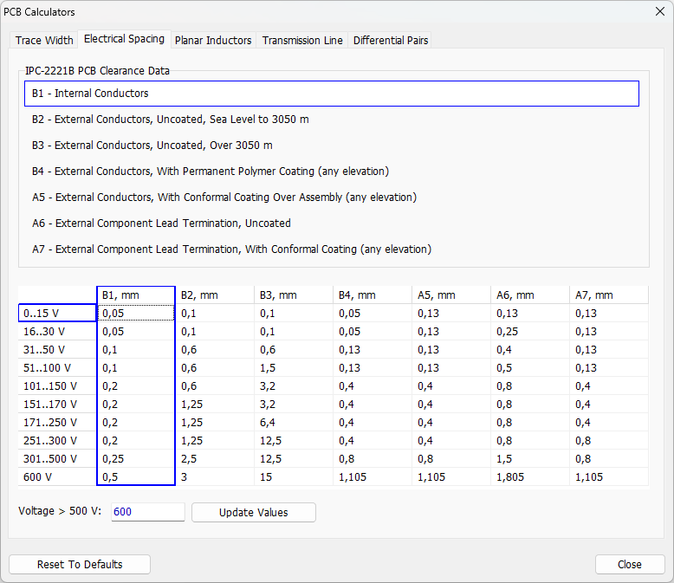The height and width of the screenshot is (583, 674).
Task: Select the B1, mm column header
Action: point(136,295)
